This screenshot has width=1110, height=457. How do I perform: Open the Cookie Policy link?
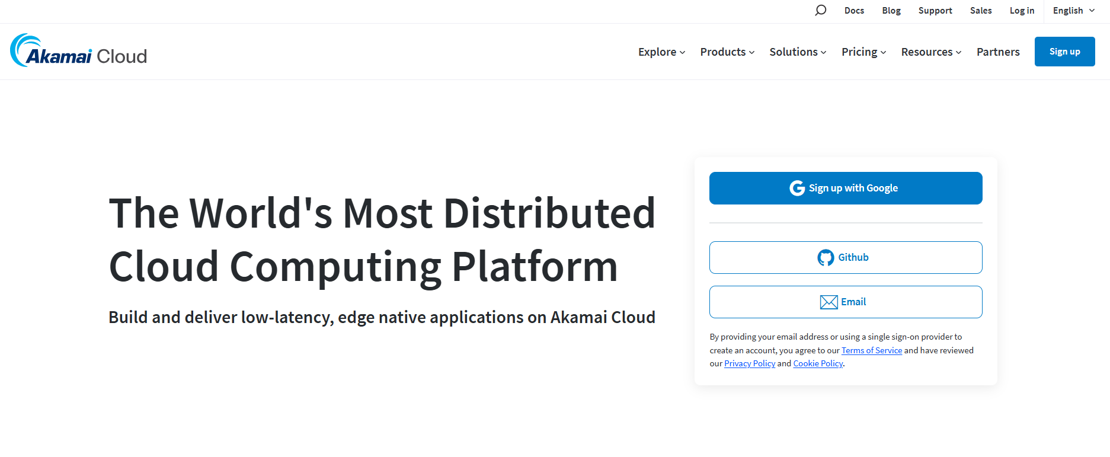pos(818,363)
